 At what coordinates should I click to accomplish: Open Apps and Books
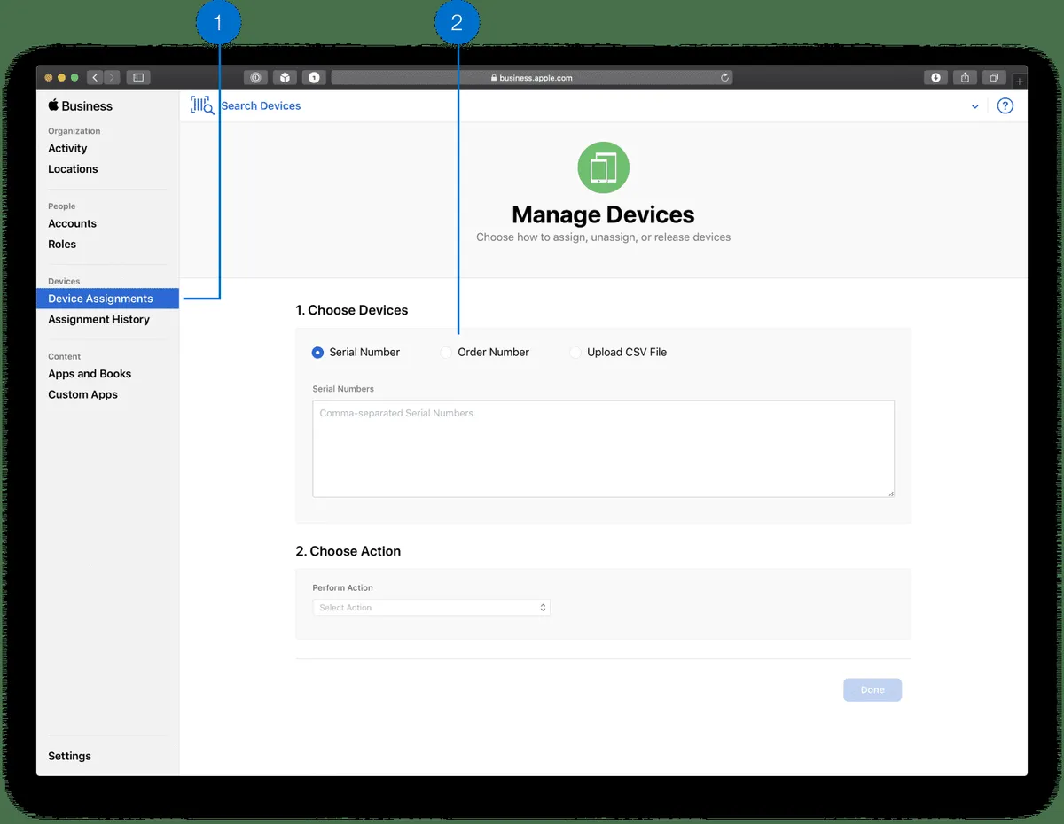[x=90, y=374]
